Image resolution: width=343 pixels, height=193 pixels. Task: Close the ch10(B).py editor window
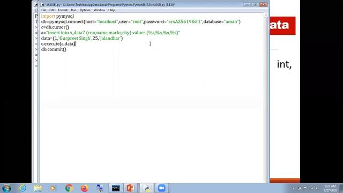pos(263,5)
